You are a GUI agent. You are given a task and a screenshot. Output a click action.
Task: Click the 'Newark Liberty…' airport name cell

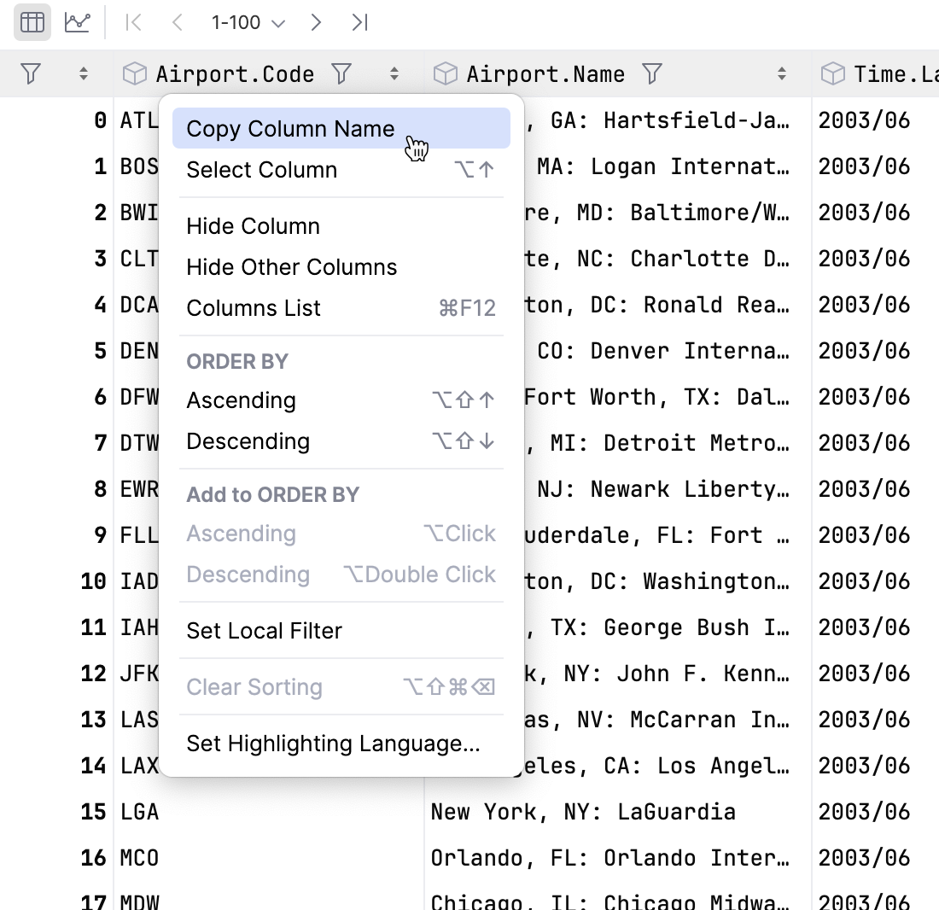pyautogui.click(x=668, y=489)
